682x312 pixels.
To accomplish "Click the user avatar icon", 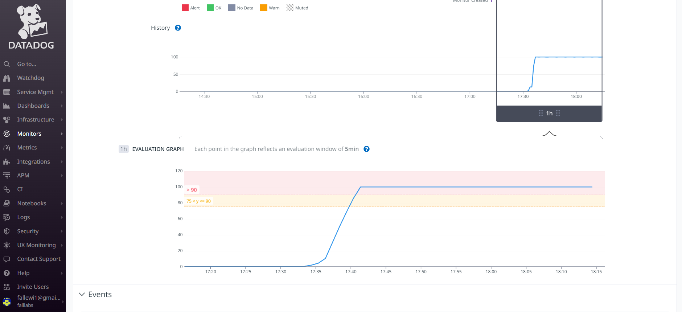I will click(x=7, y=301).
